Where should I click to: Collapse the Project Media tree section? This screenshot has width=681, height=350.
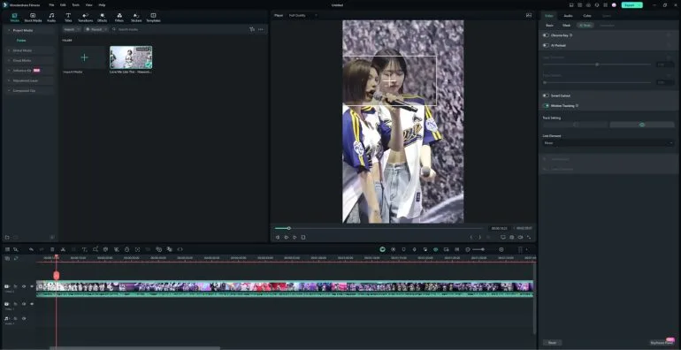point(9,30)
